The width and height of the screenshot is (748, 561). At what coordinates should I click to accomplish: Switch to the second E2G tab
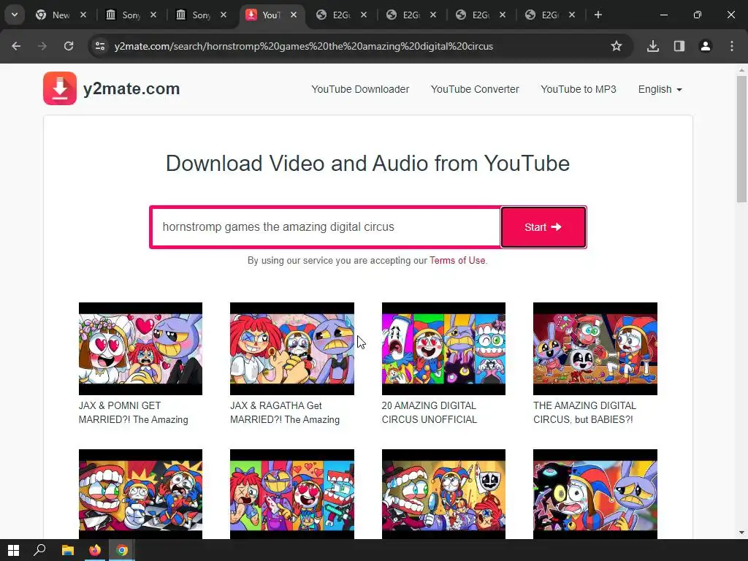411,15
